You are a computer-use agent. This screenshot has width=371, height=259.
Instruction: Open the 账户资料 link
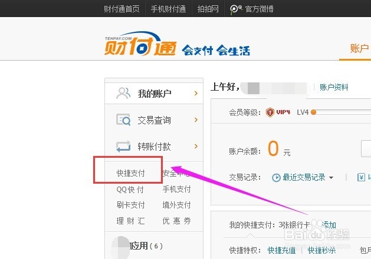[x=334, y=87]
